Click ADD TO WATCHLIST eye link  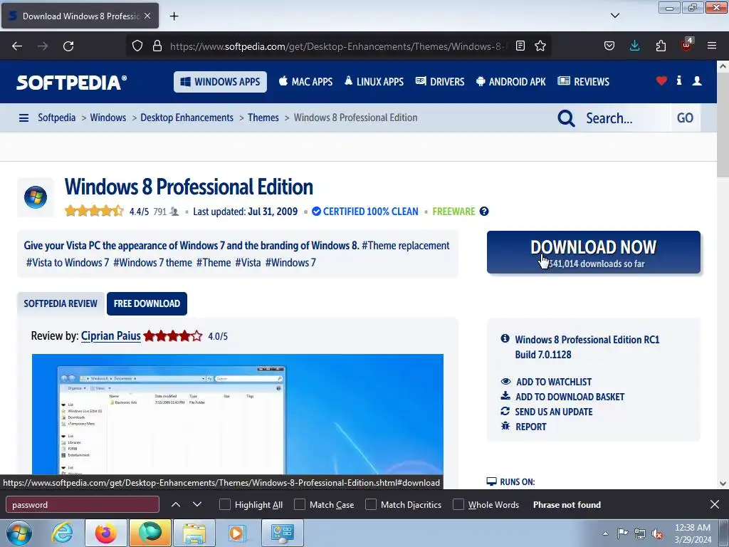pos(546,382)
